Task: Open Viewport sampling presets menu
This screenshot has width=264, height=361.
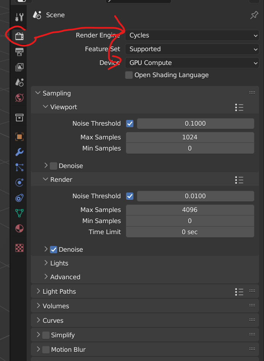Action: click(x=239, y=107)
